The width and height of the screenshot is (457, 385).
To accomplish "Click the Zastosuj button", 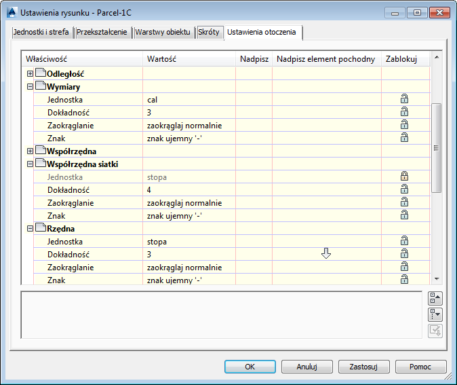I will [363, 367].
